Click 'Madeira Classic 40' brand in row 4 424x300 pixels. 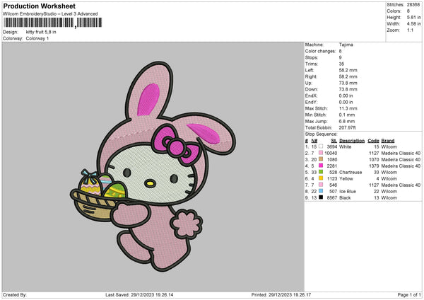click(401, 166)
